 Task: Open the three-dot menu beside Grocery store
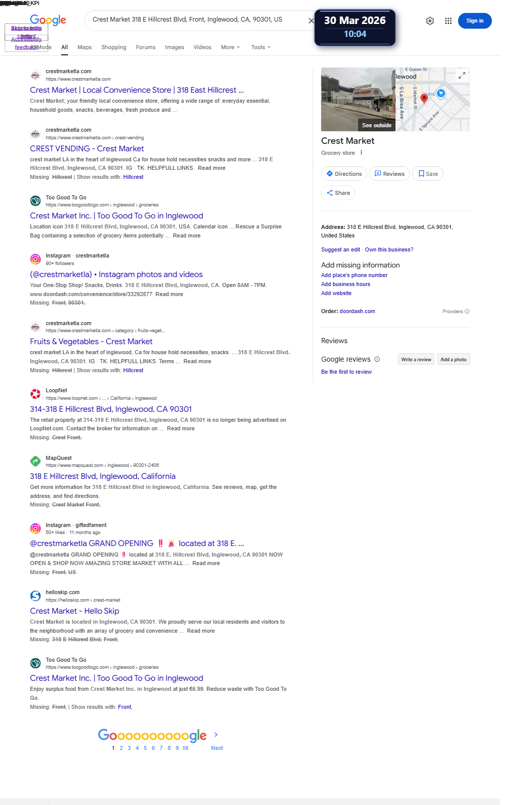pyautogui.click(x=361, y=153)
